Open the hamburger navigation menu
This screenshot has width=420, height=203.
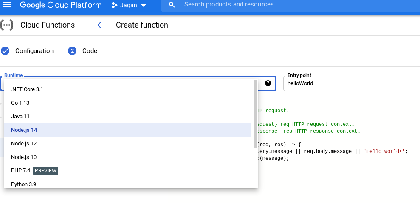click(x=7, y=5)
